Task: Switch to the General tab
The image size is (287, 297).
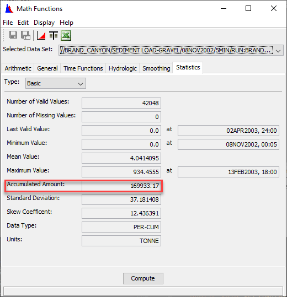Action: tap(47, 68)
